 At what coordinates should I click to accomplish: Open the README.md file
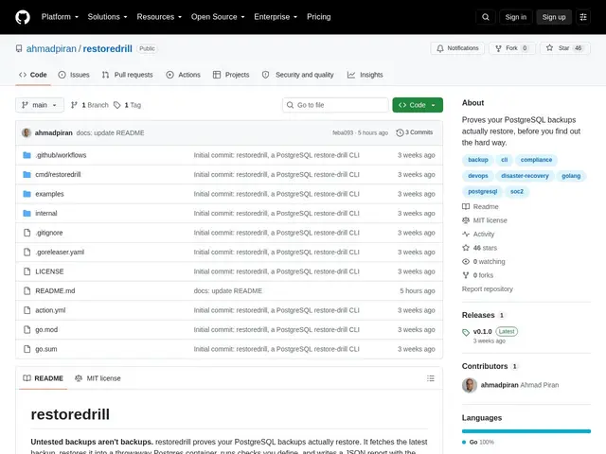click(55, 290)
